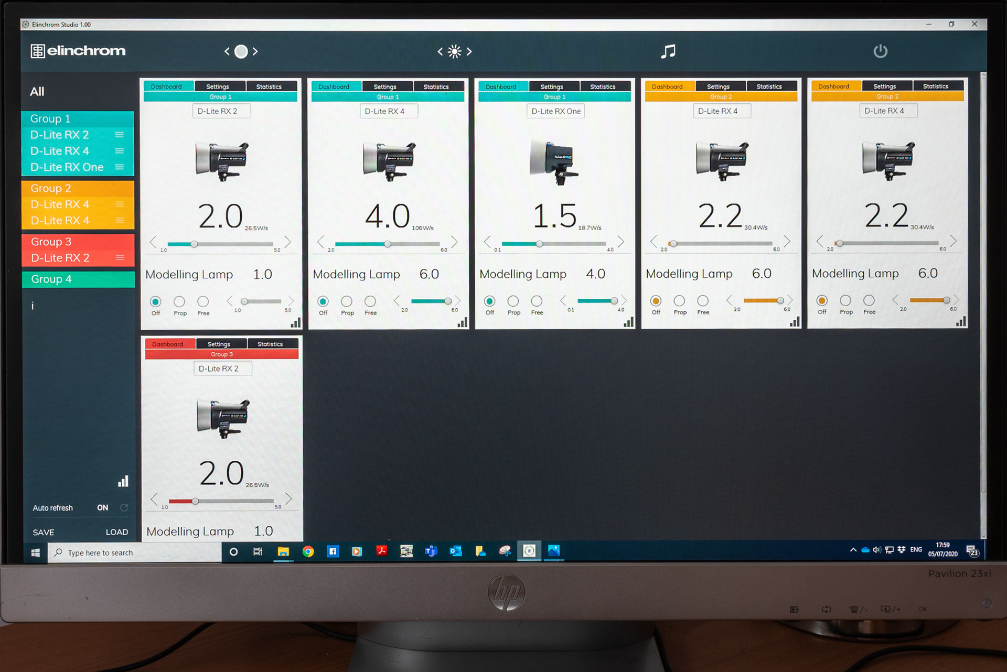Click the signal bars icon on the 26.5W/s Group 1 card
Image resolution: width=1007 pixels, height=672 pixels.
pyautogui.click(x=296, y=322)
